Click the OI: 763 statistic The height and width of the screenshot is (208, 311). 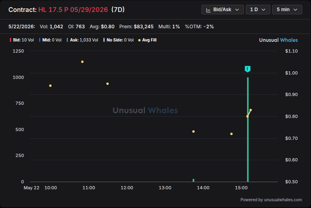pyautogui.click(x=76, y=26)
